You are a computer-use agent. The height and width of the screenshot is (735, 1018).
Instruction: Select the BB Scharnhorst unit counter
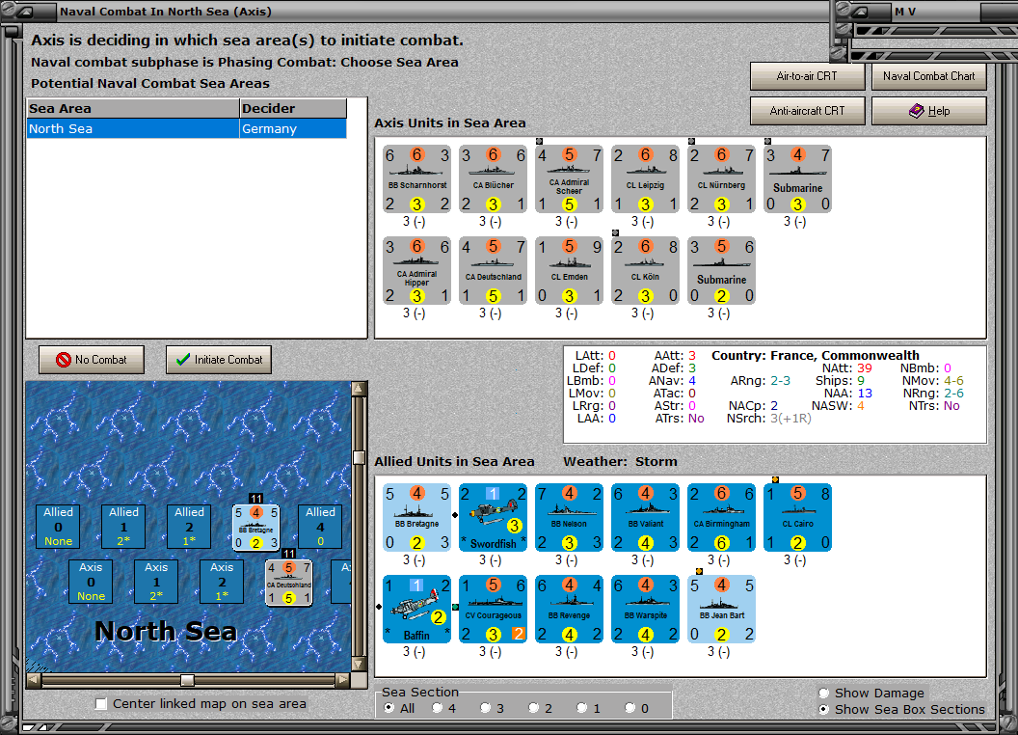(x=416, y=179)
